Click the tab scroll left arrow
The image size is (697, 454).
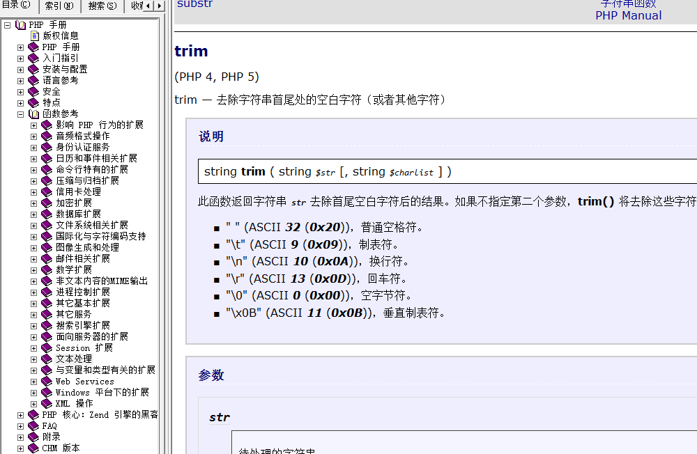click(x=148, y=6)
